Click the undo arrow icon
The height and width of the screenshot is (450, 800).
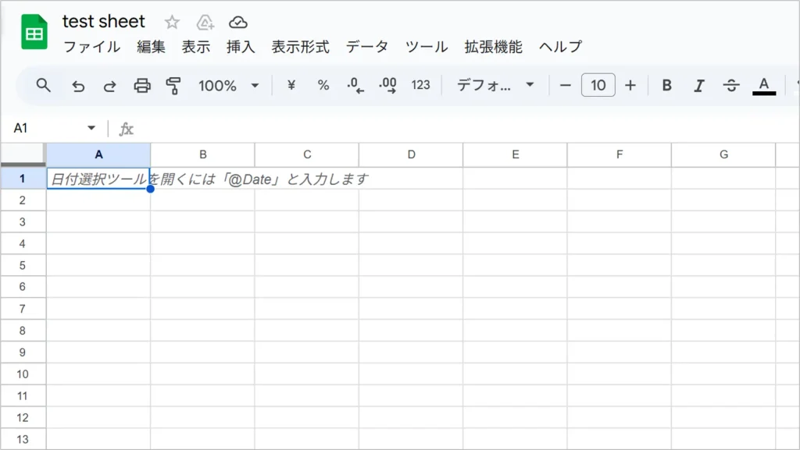pos(78,86)
